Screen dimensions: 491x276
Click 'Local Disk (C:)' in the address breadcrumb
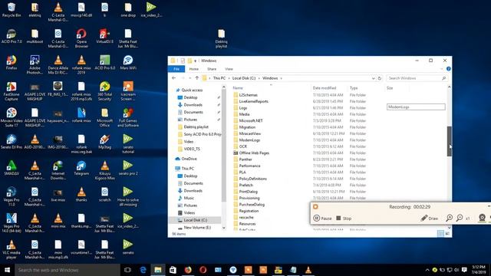click(x=244, y=78)
